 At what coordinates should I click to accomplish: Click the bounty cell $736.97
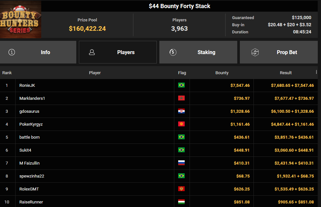[242, 98]
